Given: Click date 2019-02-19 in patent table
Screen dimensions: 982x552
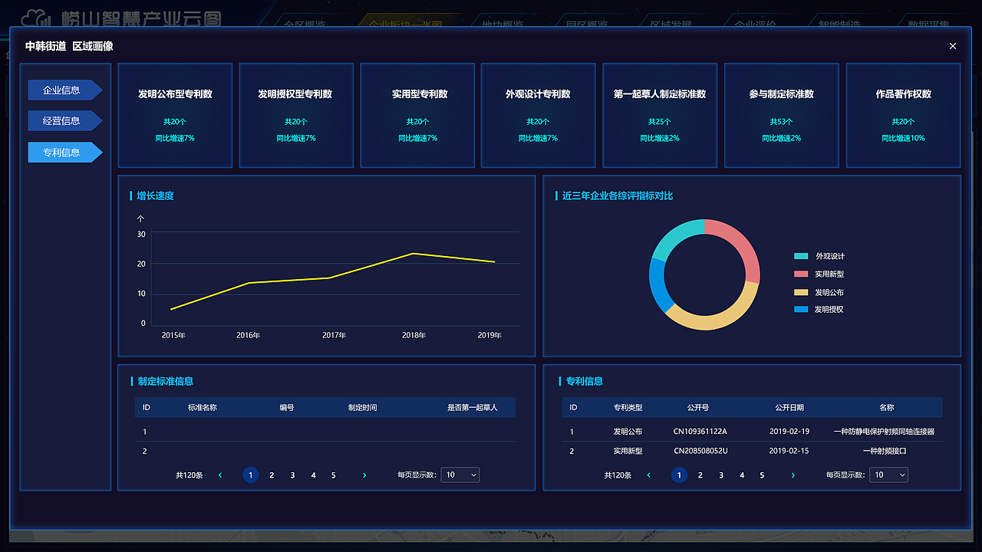Looking at the screenshot, I should 789,432.
